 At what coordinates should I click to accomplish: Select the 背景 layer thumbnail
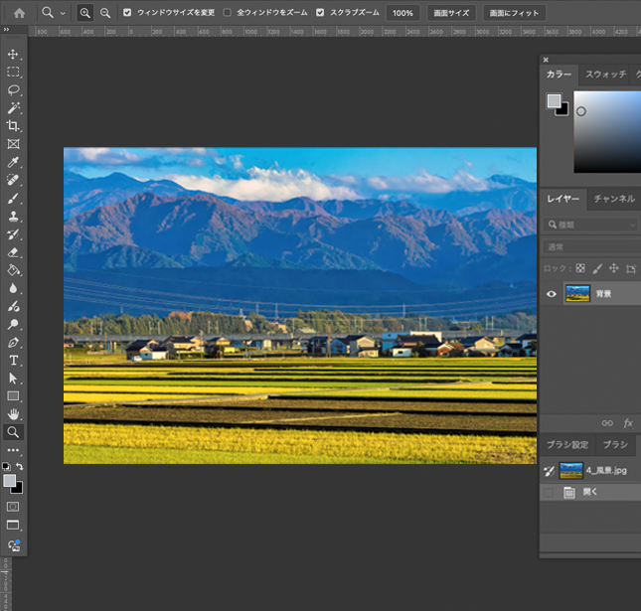(x=577, y=293)
